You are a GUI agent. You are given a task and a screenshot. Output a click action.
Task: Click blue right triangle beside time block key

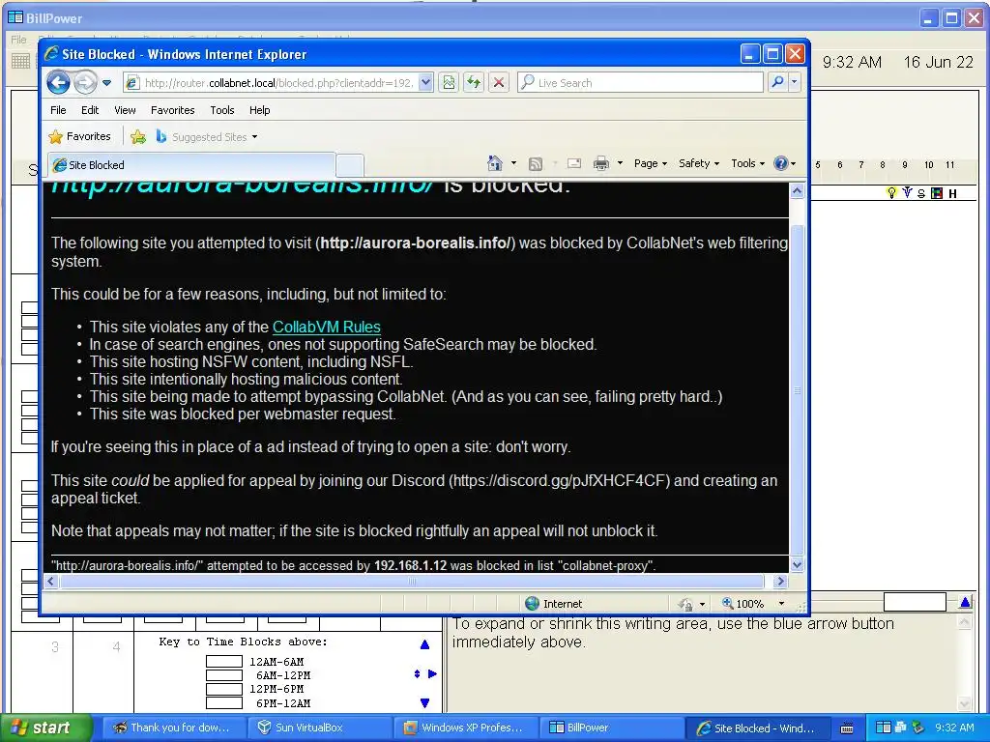click(432, 673)
